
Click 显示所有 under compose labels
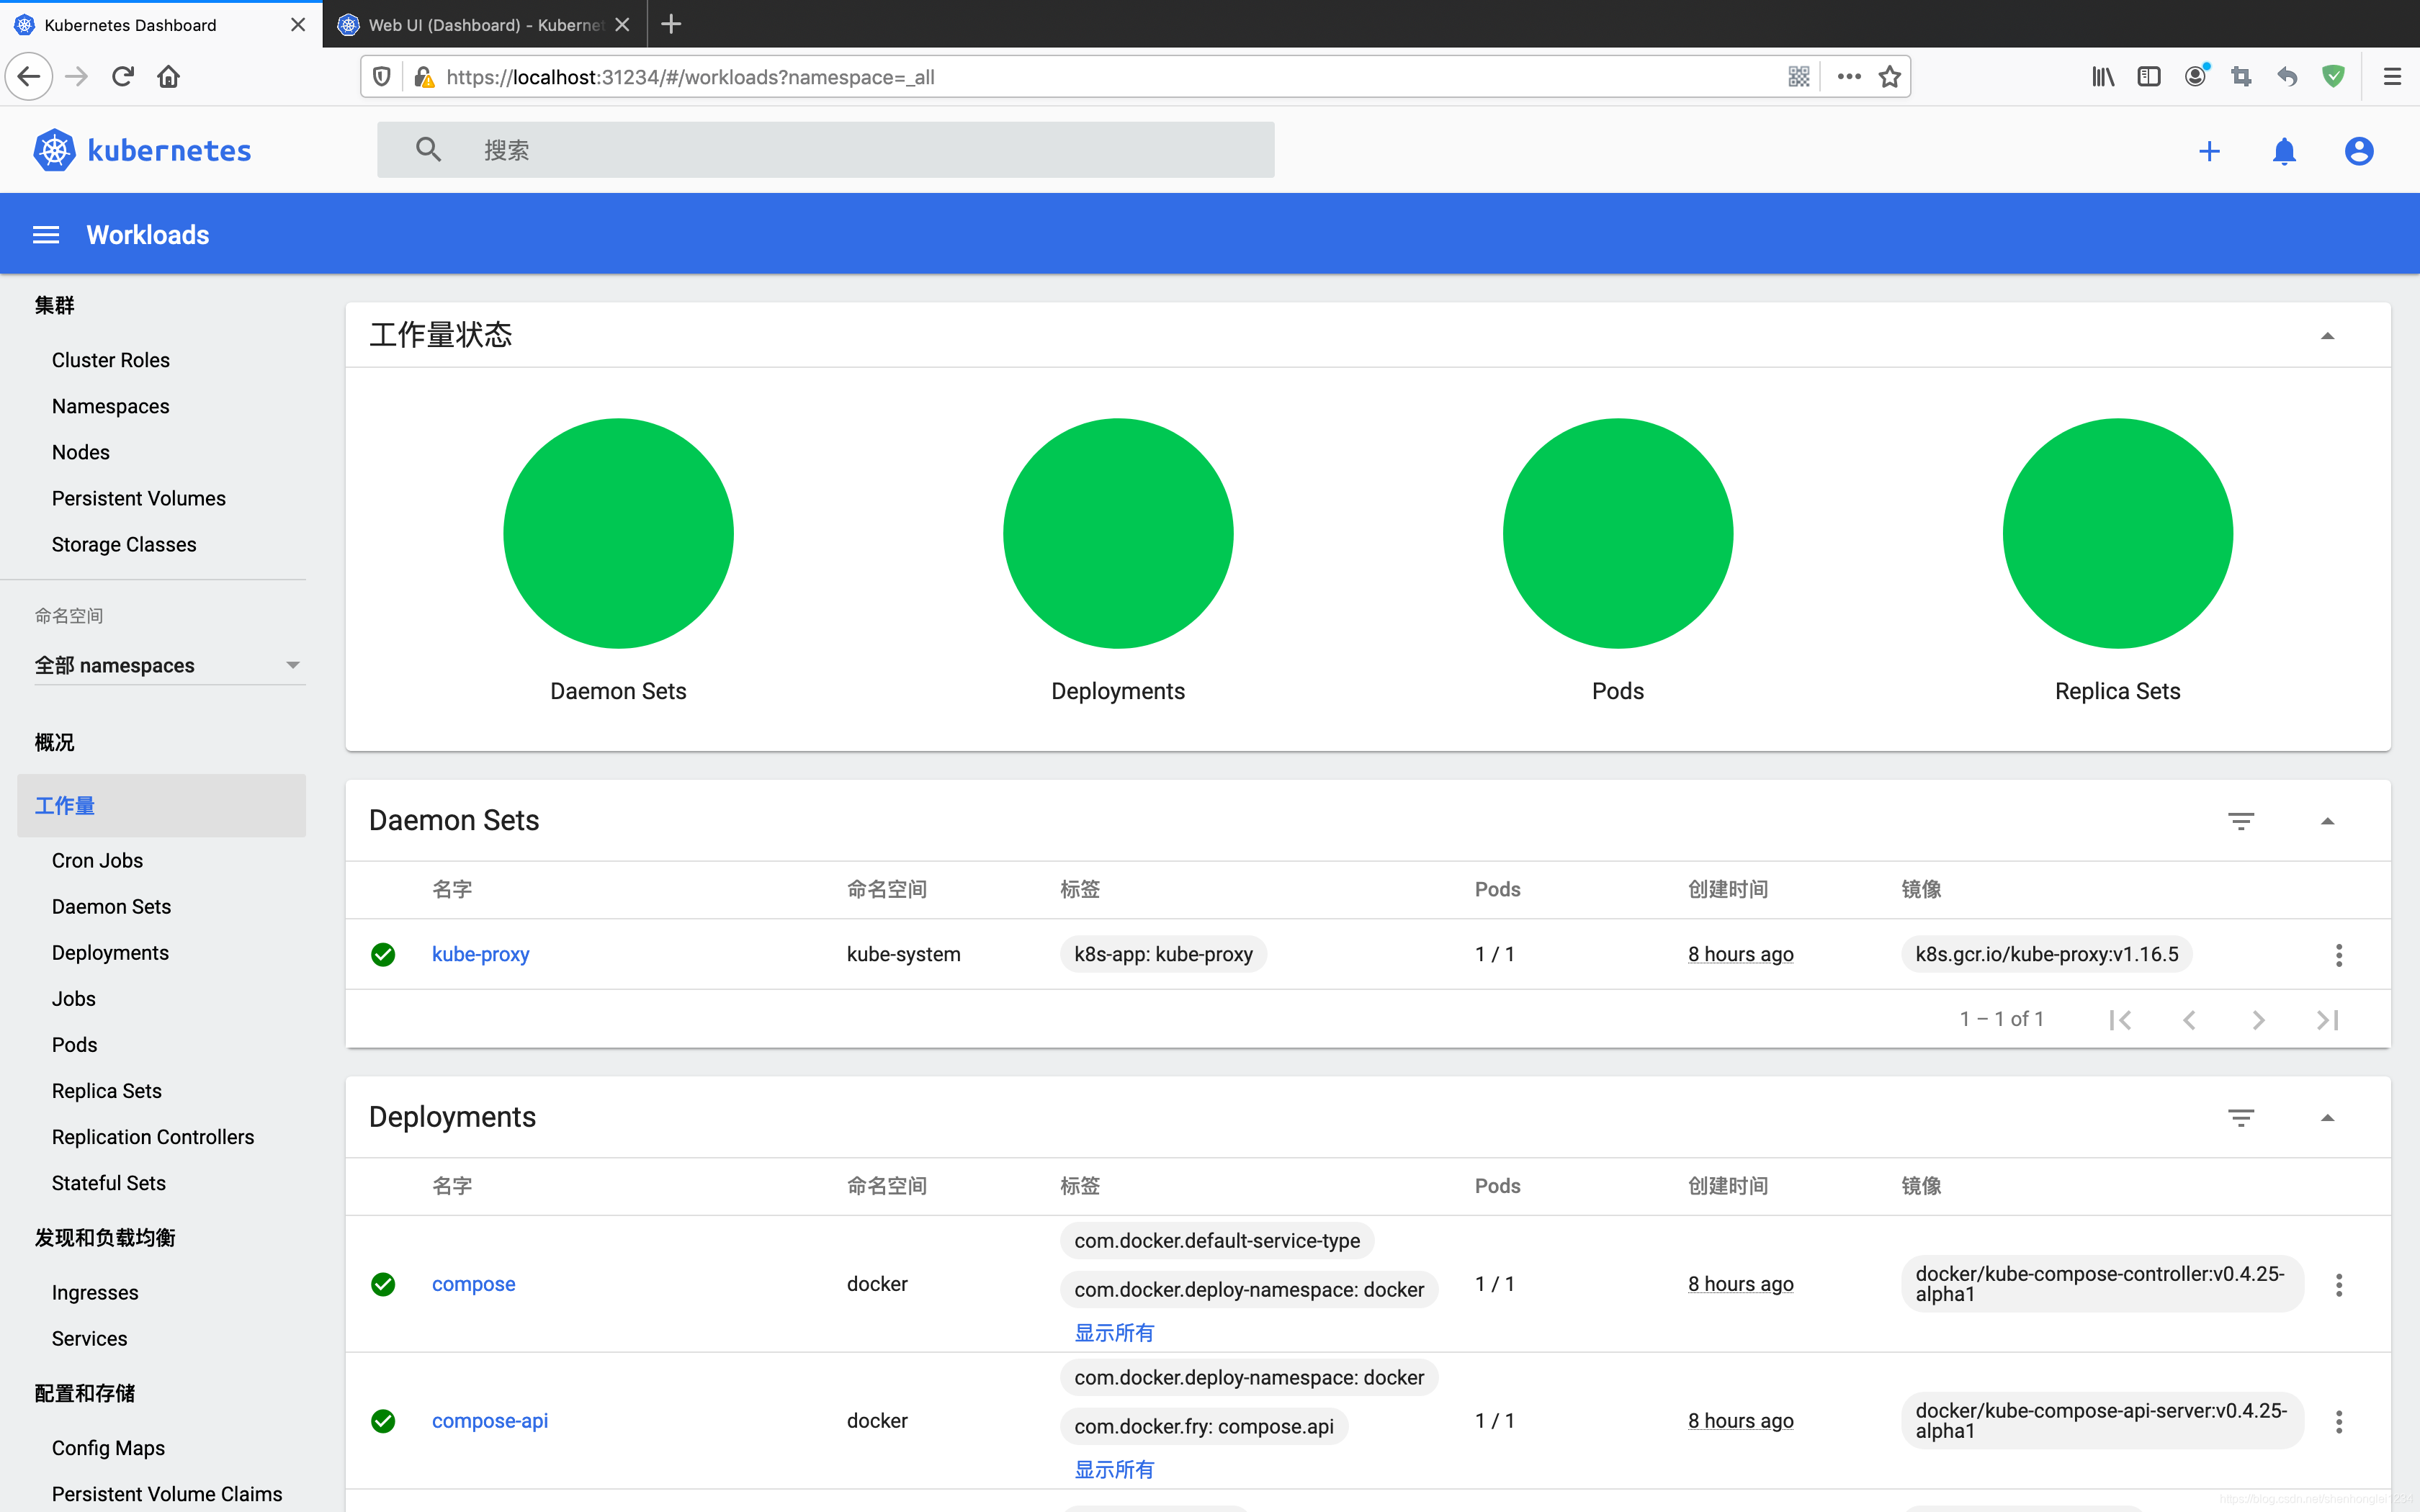pyautogui.click(x=1114, y=1332)
